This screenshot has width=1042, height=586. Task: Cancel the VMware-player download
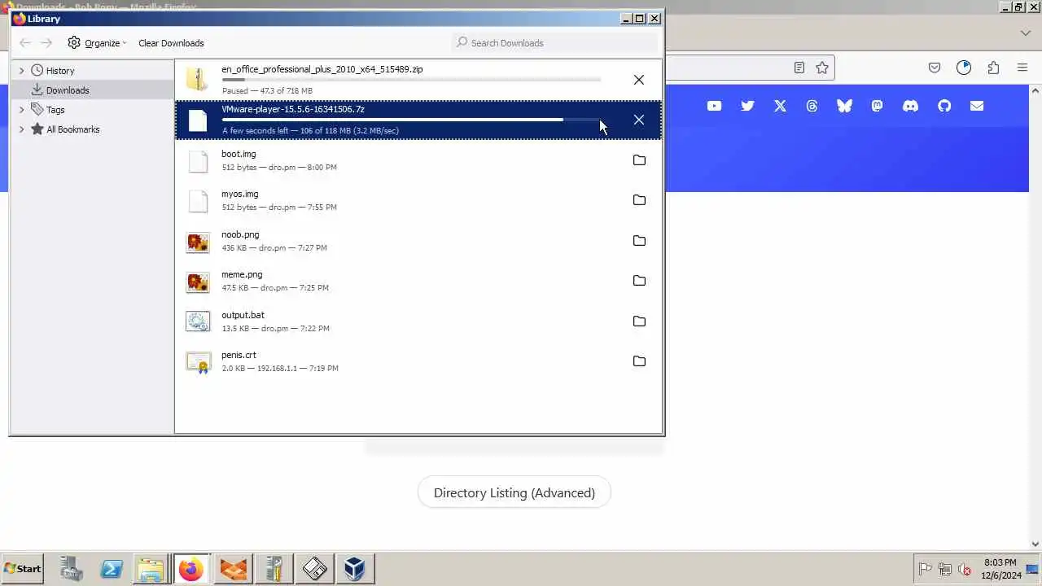click(x=639, y=120)
